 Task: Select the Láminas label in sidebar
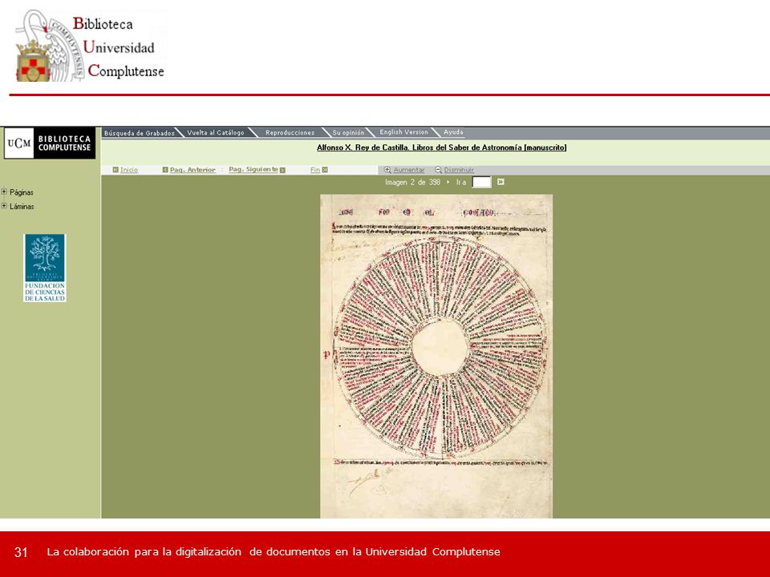(x=22, y=207)
